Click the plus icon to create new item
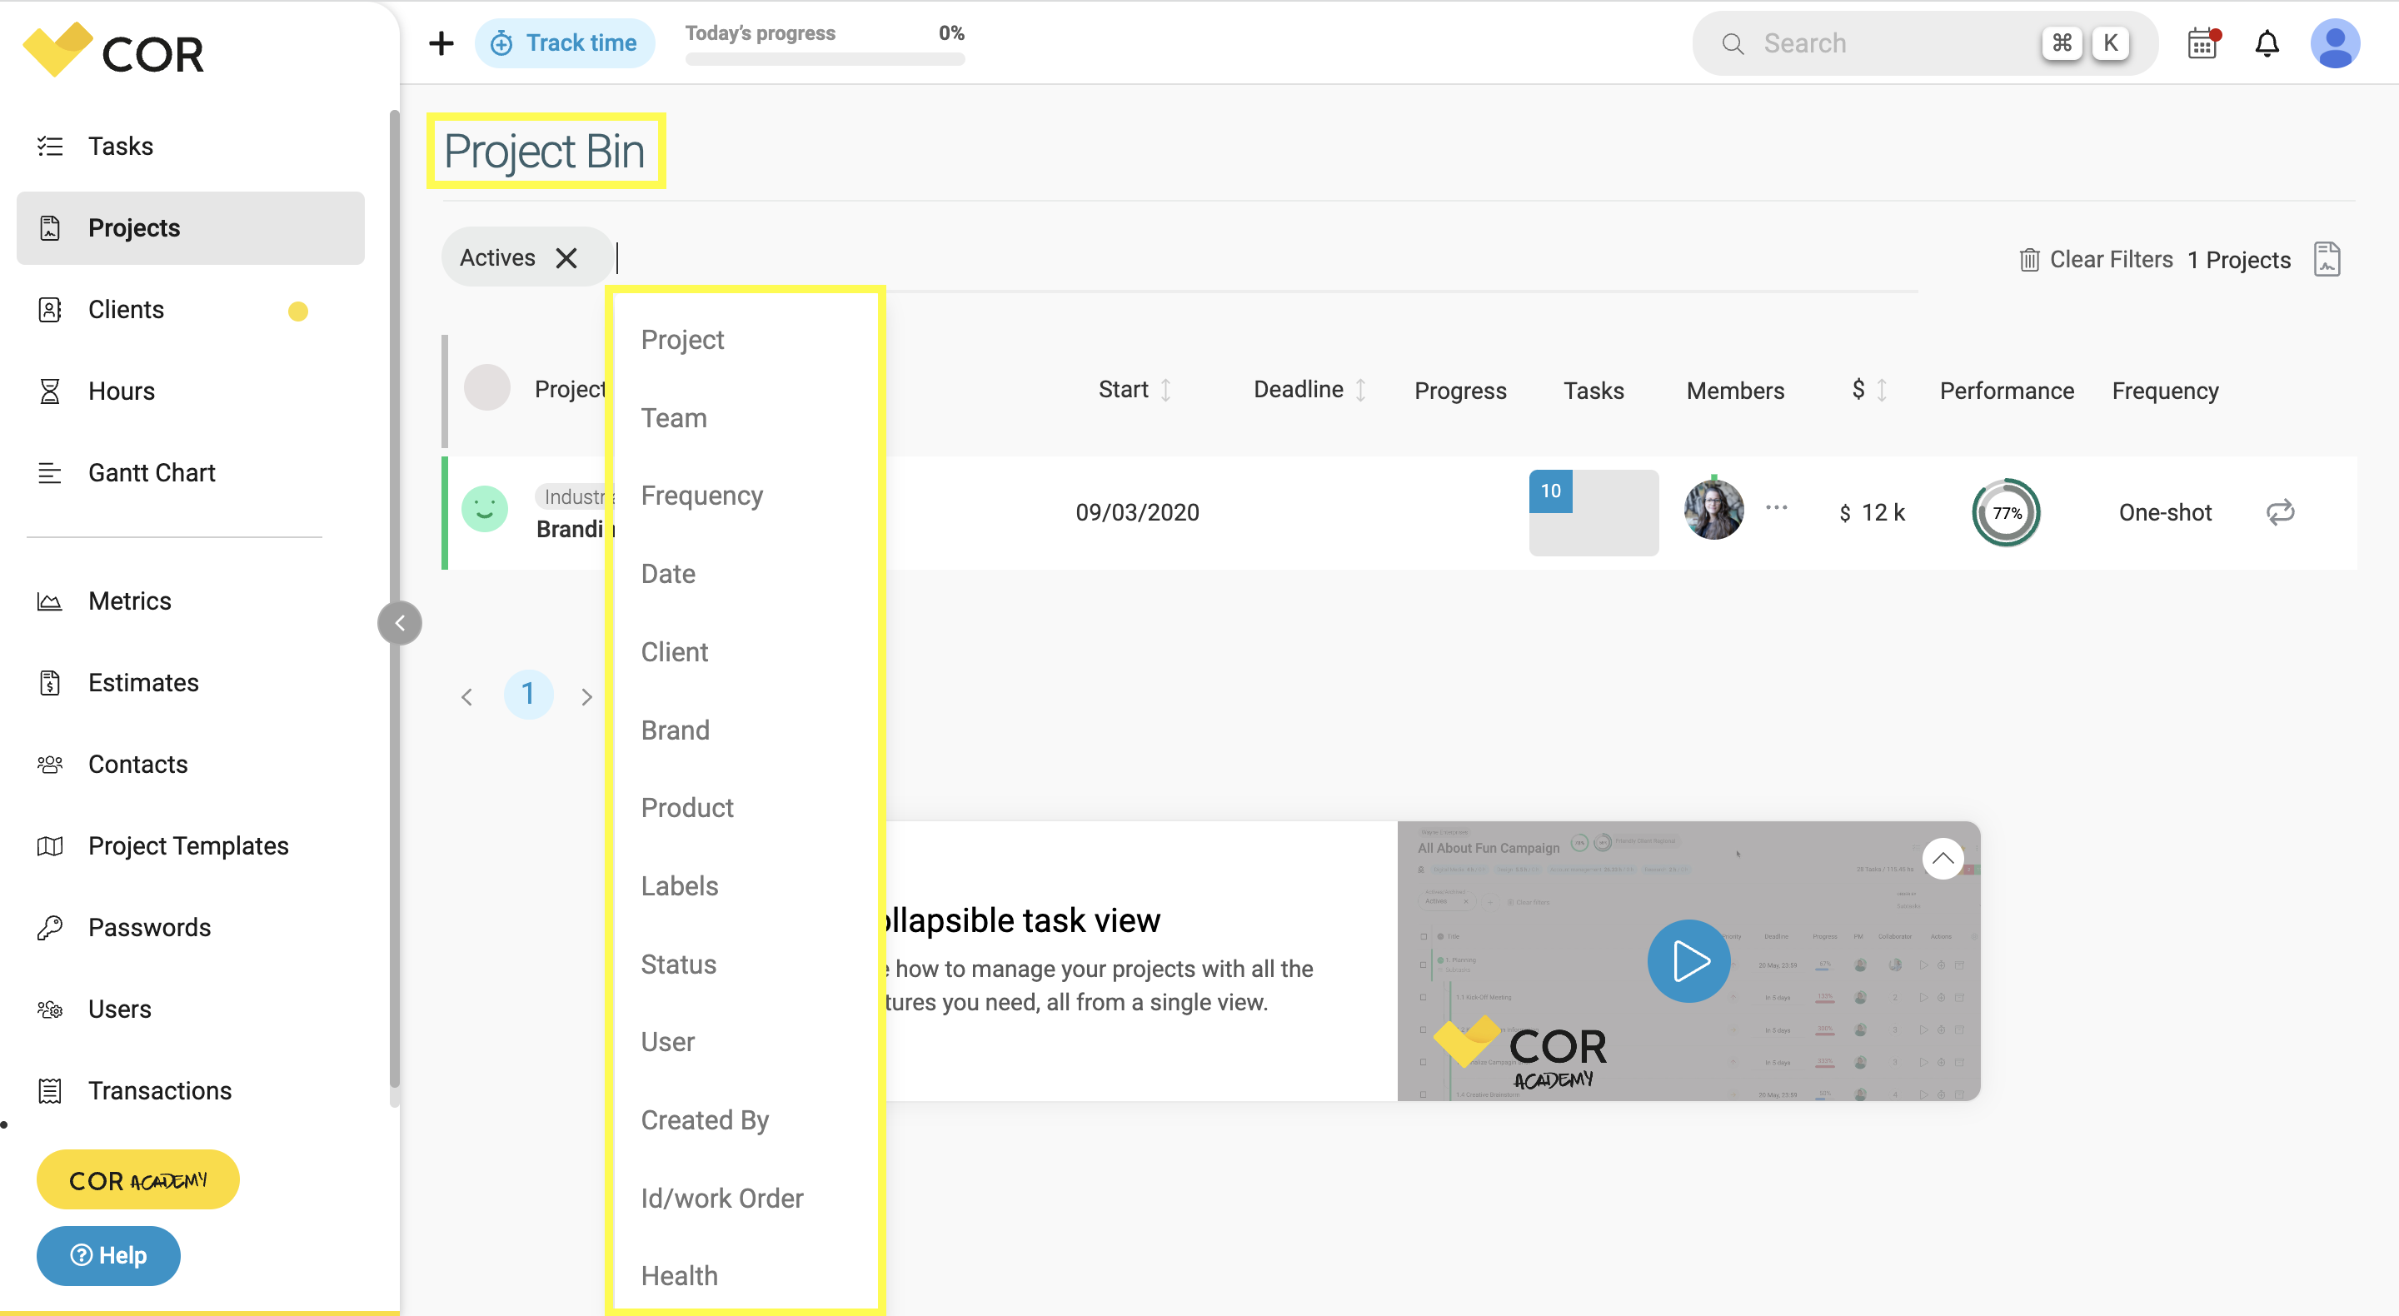This screenshot has width=2399, height=1316. coord(441,42)
